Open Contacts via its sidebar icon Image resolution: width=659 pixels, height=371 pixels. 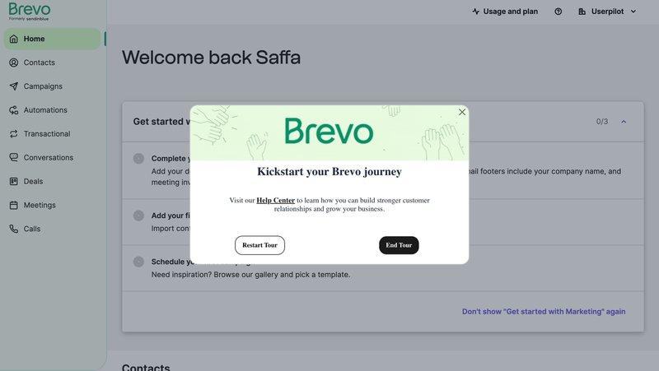click(x=14, y=63)
